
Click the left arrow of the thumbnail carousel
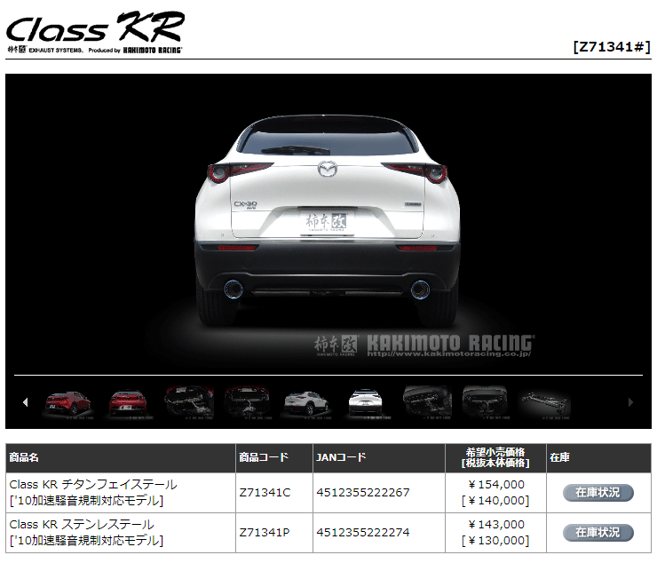pos(25,402)
